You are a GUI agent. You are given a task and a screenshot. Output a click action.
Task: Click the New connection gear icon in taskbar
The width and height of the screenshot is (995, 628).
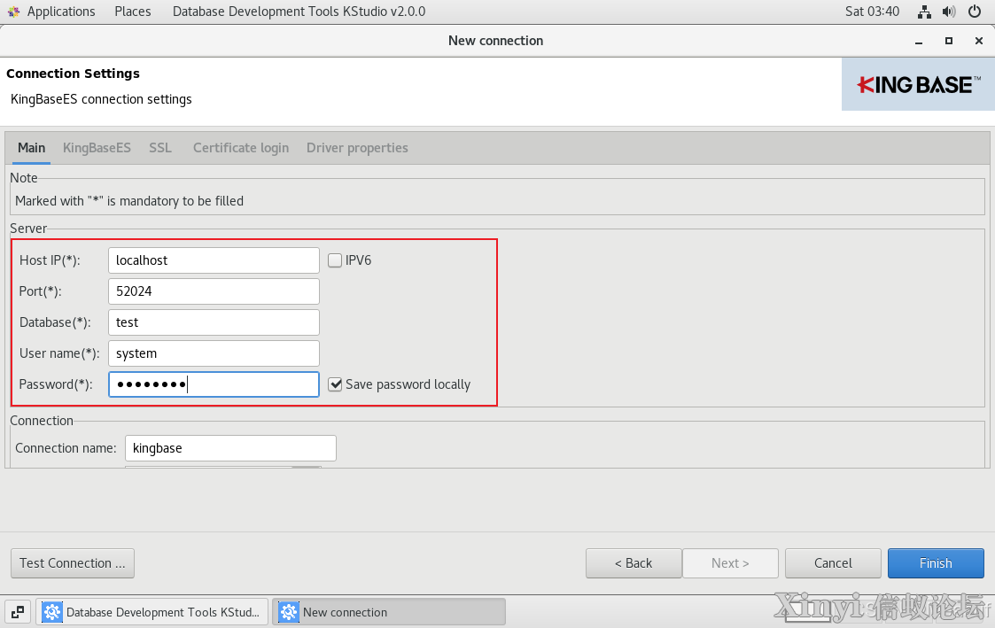[289, 612]
